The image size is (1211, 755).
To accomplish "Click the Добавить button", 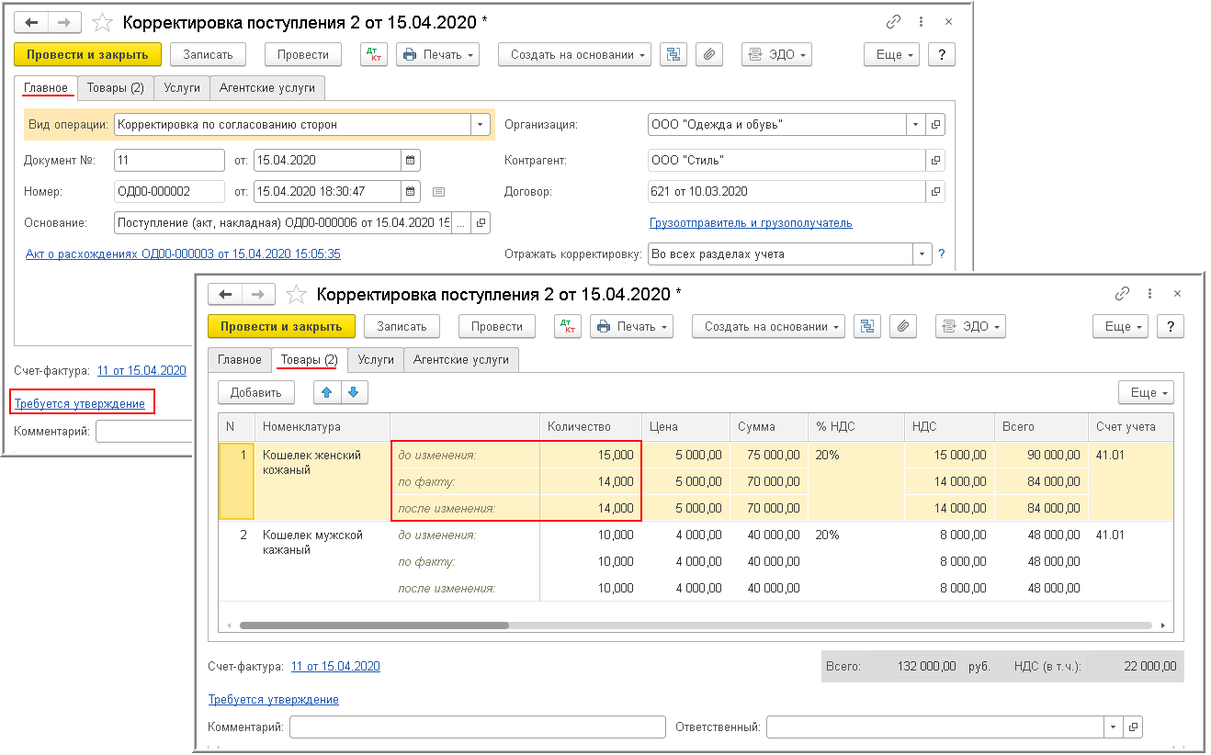I will pyautogui.click(x=255, y=392).
